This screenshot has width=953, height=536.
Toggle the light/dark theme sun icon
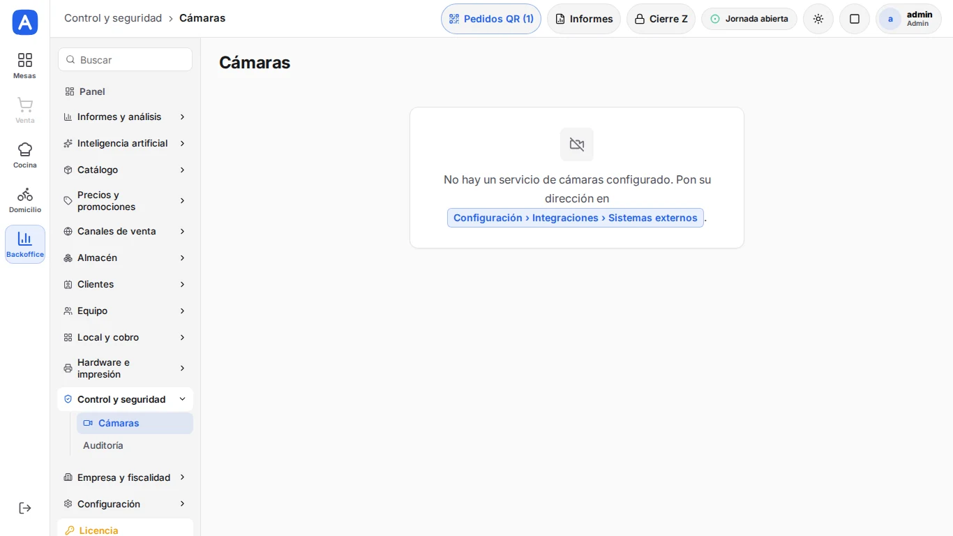pos(818,19)
